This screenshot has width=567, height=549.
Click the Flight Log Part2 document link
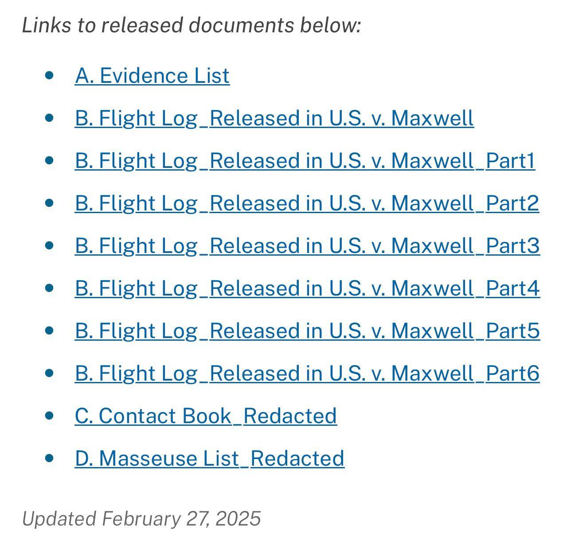coord(307,203)
